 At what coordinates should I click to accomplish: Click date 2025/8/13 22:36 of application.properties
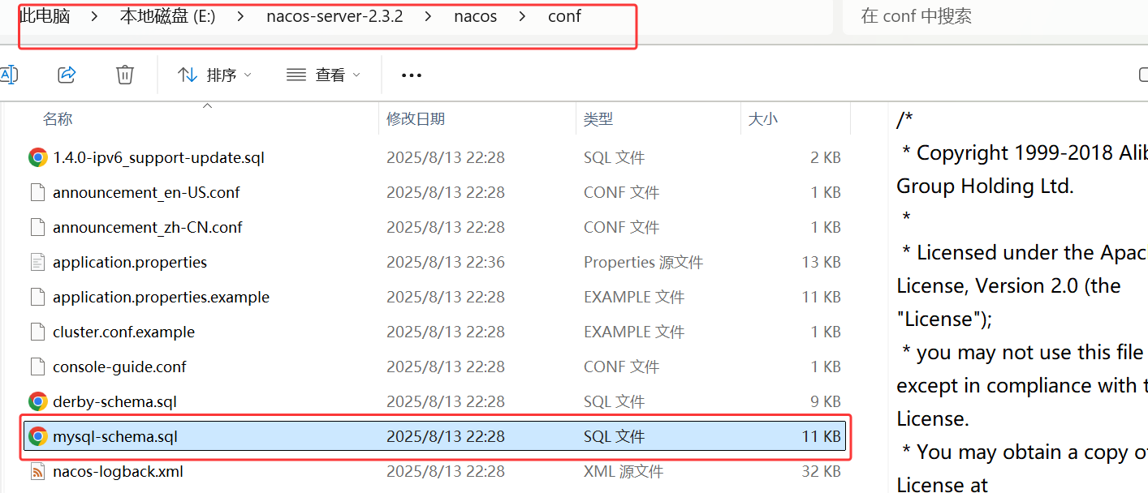(446, 262)
